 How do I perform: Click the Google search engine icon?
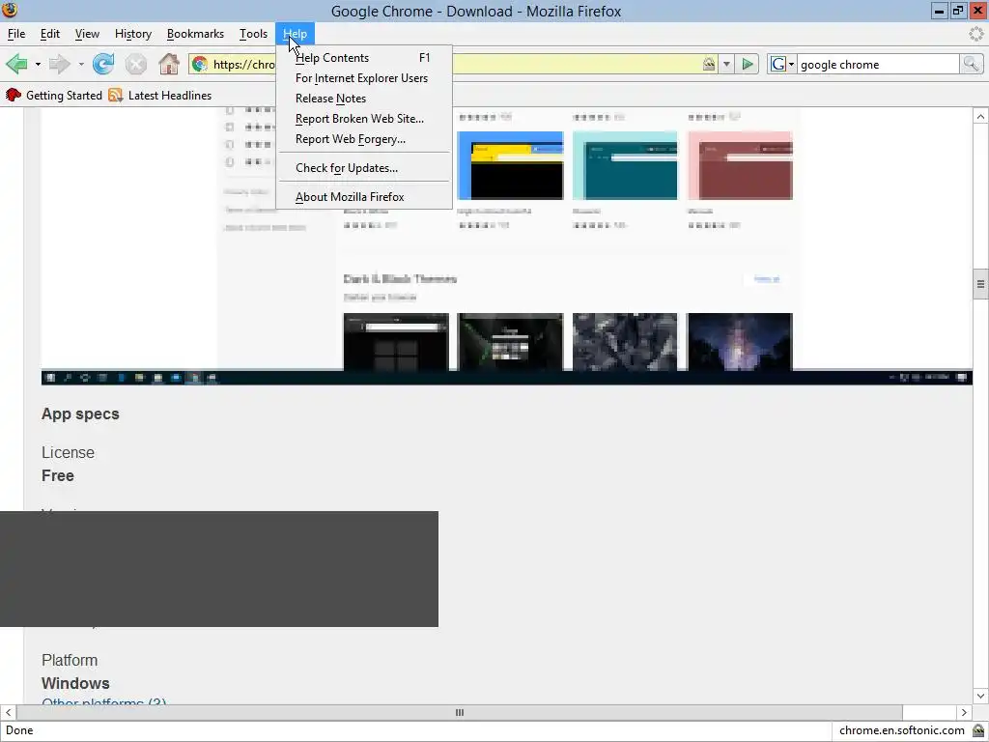pos(778,64)
